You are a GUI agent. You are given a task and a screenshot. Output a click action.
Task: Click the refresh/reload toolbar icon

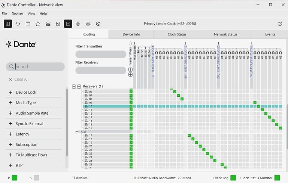(x=18, y=24)
